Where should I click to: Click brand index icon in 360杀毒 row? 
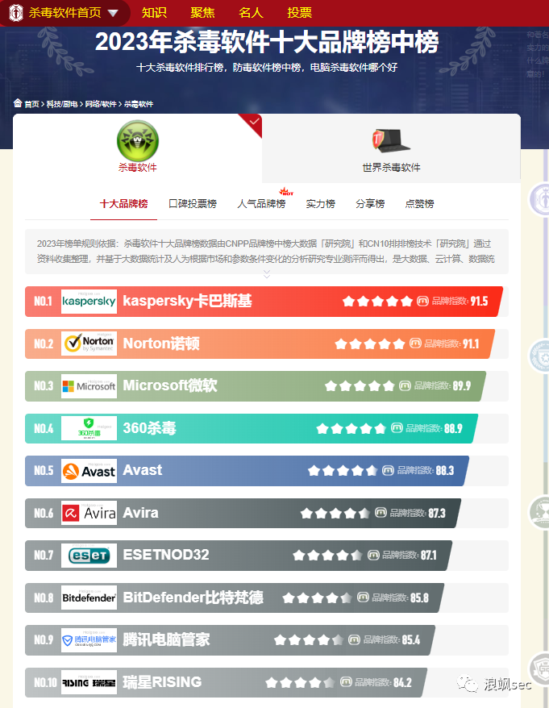[x=397, y=427]
